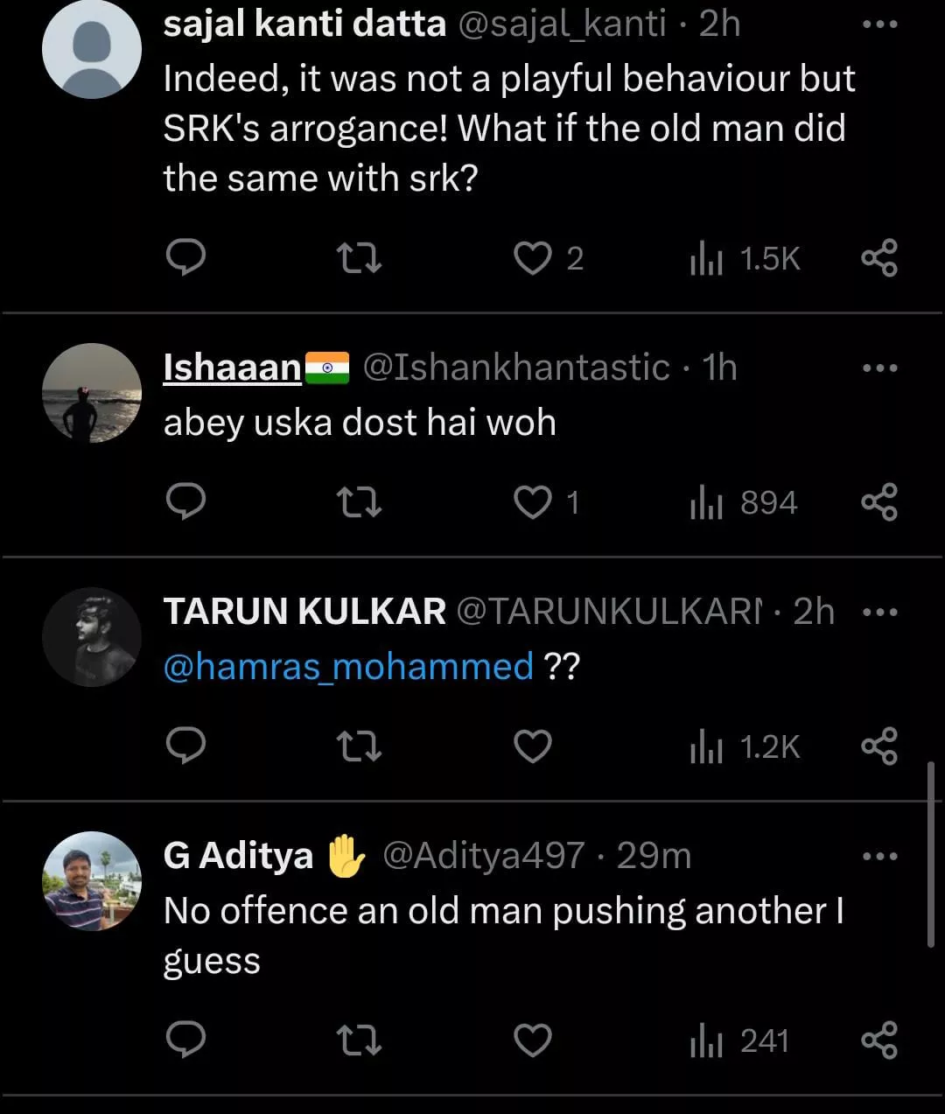Reply to sajal kanti datta's tweet
Screen dimensions: 945x1114
pyautogui.click(x=185, y=258)
